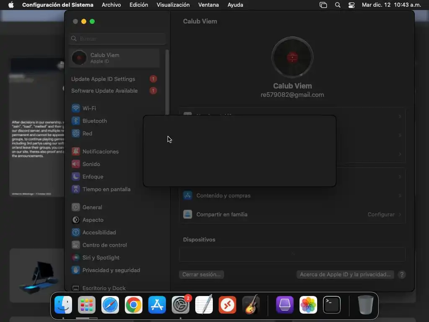Open Compartir en familia Configurar row
Image resolution: width=429 pixels, height=322 pixels.
[x=292, y=214]
